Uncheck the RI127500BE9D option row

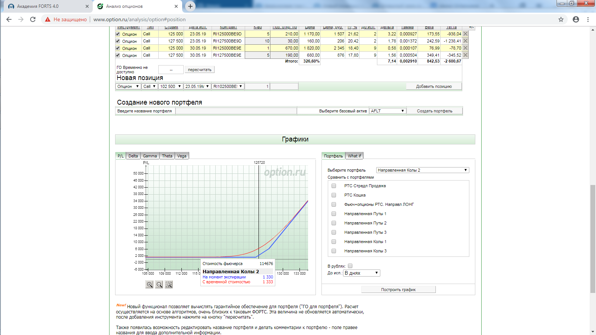118,41
